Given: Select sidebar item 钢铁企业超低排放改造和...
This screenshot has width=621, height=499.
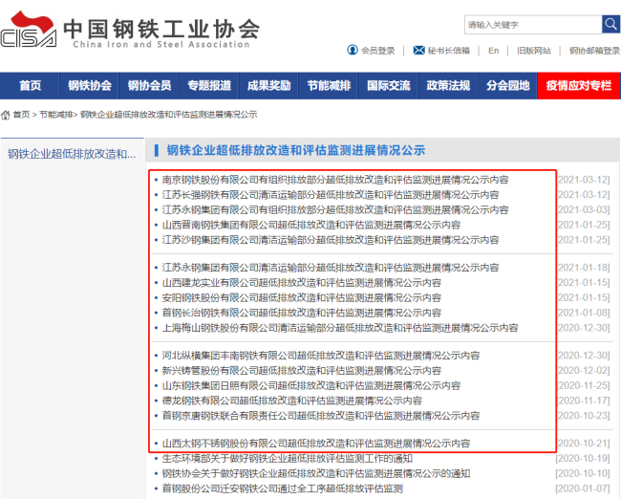Looking at the screenshot, I should 72,154.
